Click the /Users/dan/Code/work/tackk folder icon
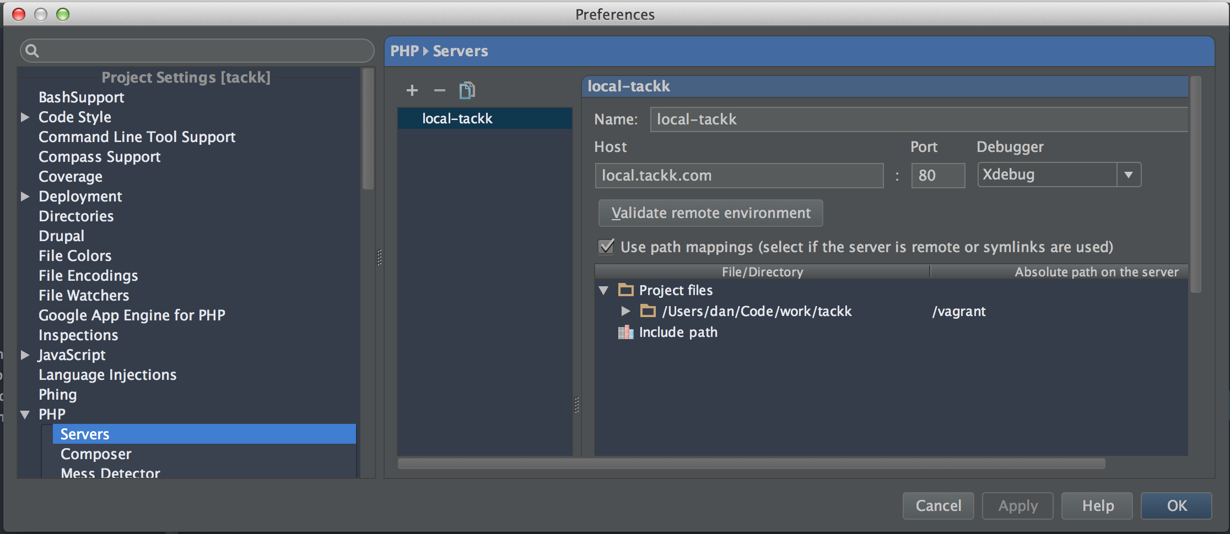Viewport: 1230px width, 534px height. pos(648,312)
